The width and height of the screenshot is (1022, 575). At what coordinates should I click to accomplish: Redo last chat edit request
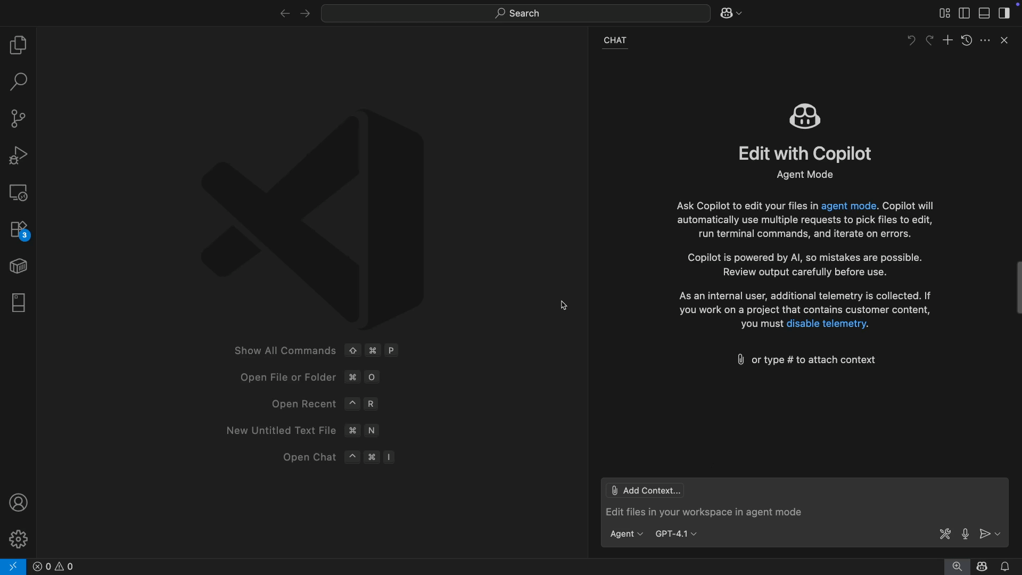pyautogui.click(x=930, y=40)
